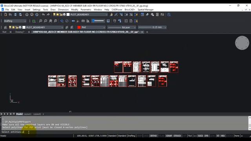Screen dimensions: 251x141
Task: Open the 1:1 annotation scale in status bar
Action: click(195, 136)
